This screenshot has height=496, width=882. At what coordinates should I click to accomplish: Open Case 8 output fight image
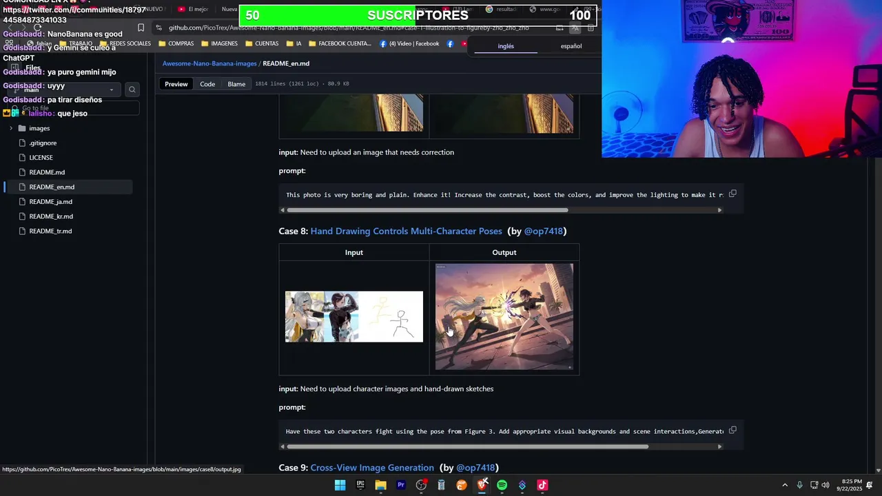coord(504,317)
